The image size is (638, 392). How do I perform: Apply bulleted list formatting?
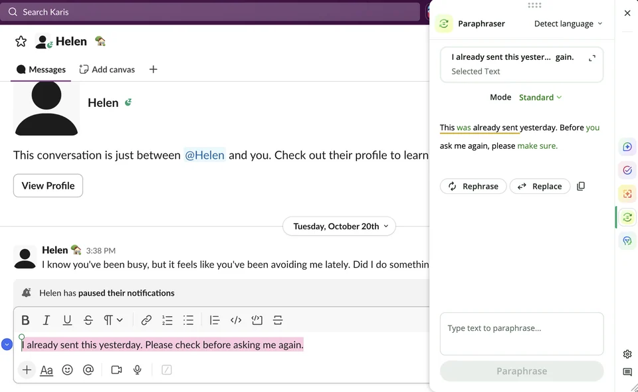click(x=188, y=320)
